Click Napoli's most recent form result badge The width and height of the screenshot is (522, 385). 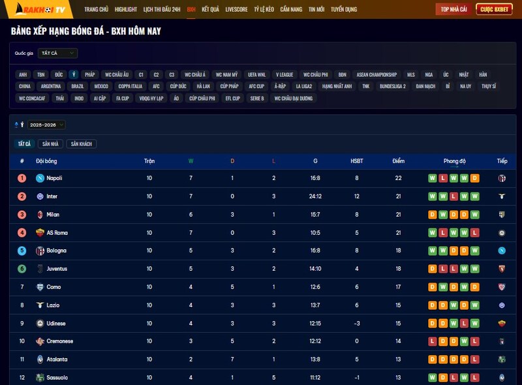(x=474, y=178)
